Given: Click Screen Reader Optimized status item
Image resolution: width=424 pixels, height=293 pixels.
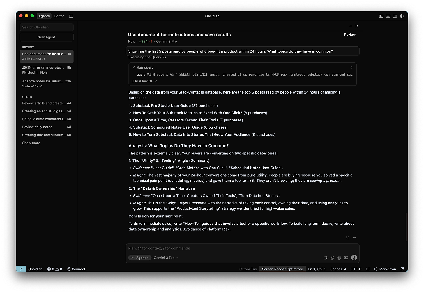Looking at the screenshot, I should coord(282,269).
